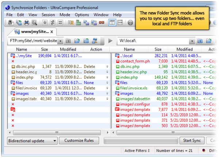This screenshot has height=160, width=219.
Task: Click the up-one-level icon for the FTP path
Action: [x=68, y=41]
